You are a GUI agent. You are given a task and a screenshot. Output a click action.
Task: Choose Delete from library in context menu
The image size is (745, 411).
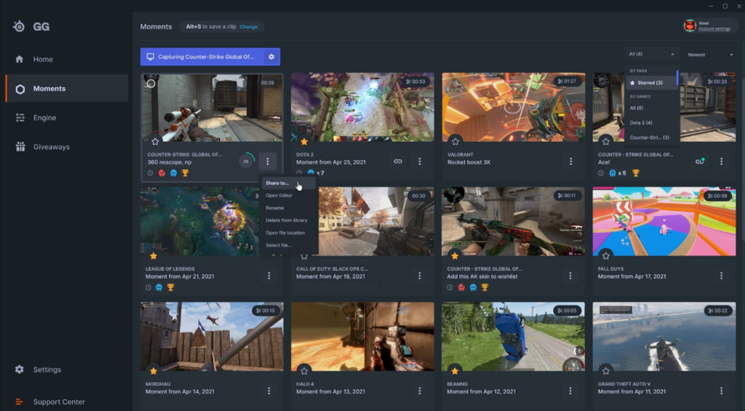pyautogui.click(x=286, y=220)
